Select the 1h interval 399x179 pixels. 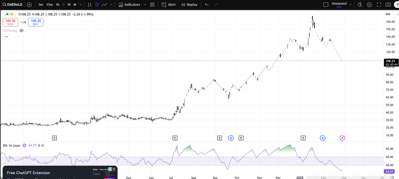[58, 5]
